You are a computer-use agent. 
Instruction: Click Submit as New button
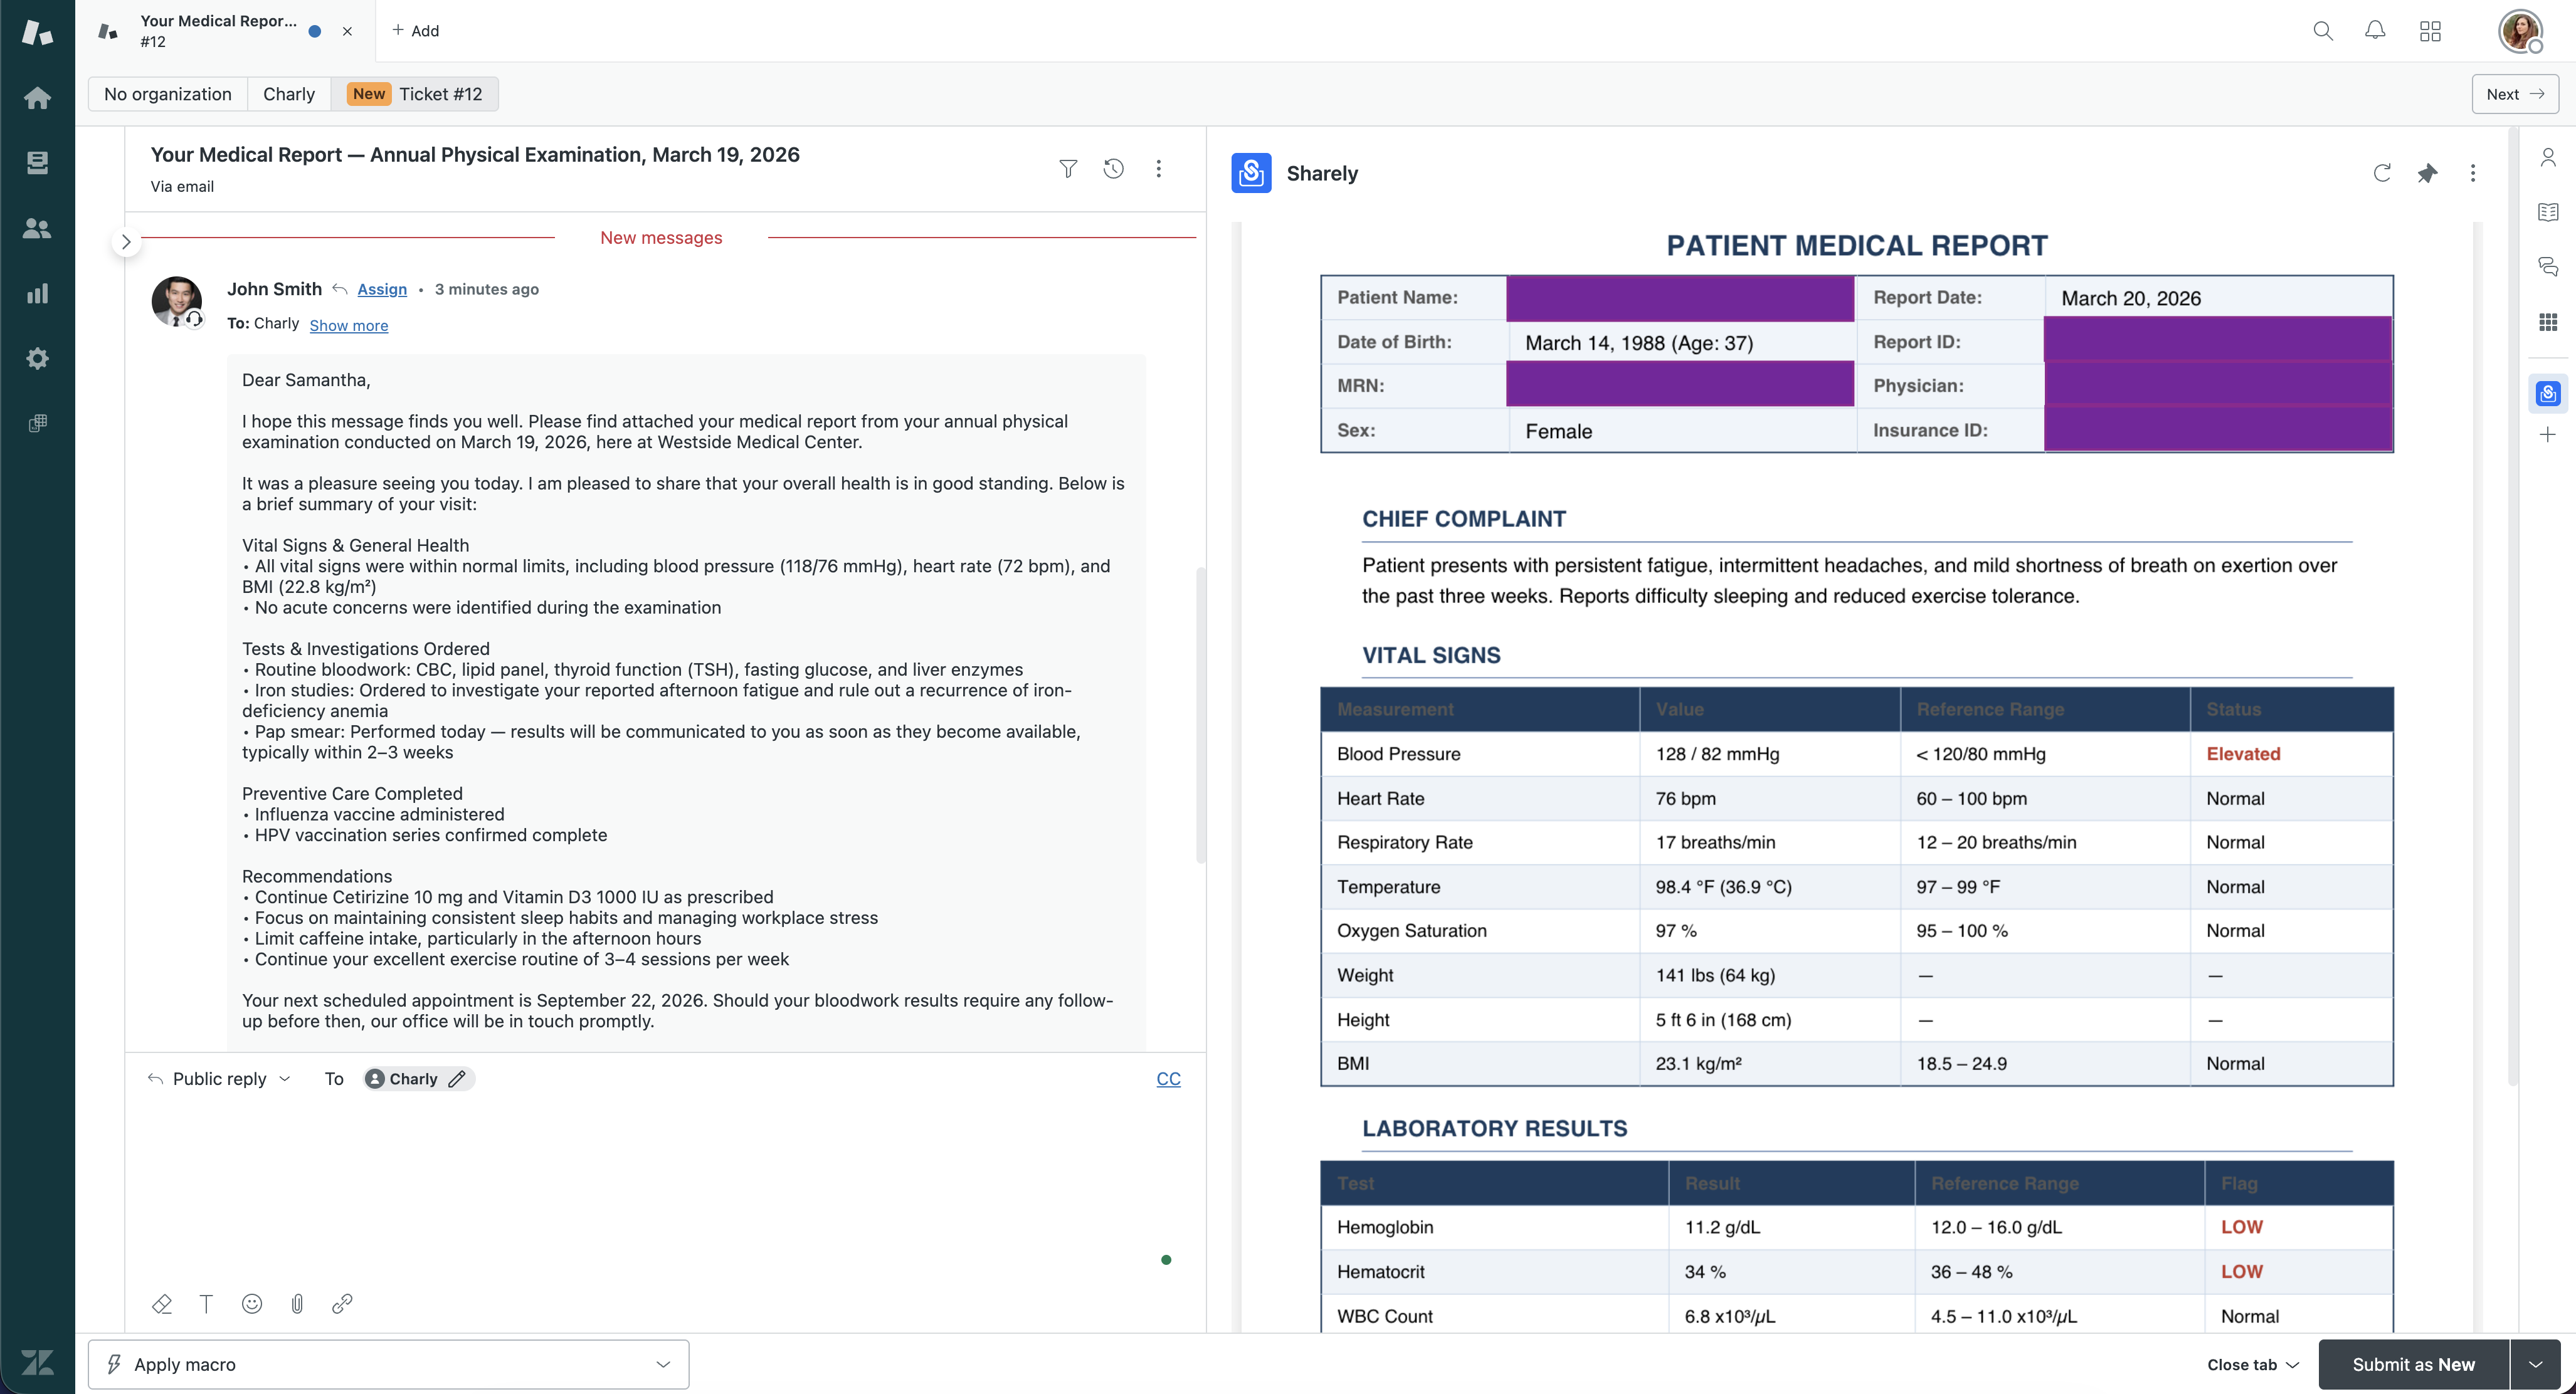pyautogui.click(x=2414, y=1364)
